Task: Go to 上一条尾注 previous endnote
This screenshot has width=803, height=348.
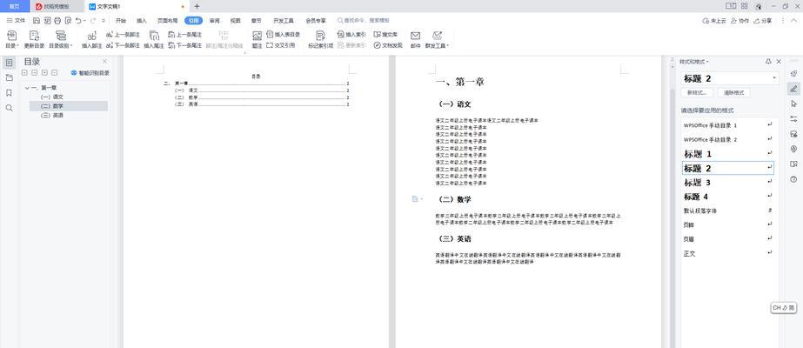Action: tap(185, 35)
